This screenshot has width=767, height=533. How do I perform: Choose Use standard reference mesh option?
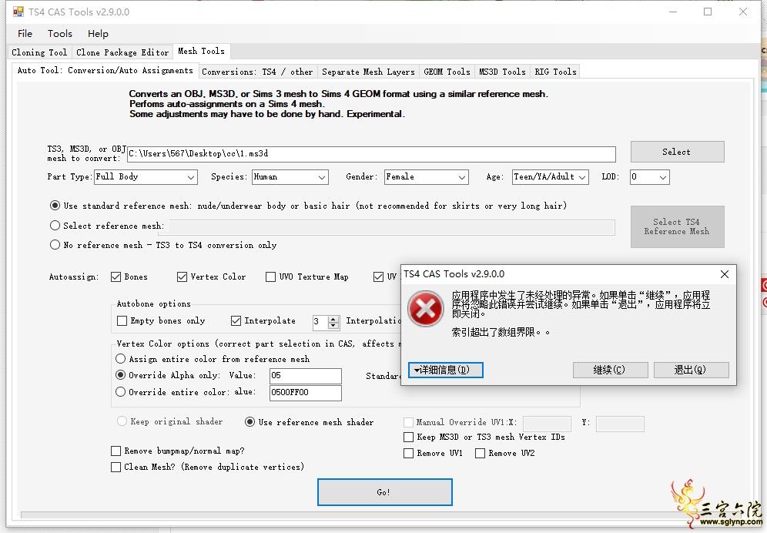point(55,206)
